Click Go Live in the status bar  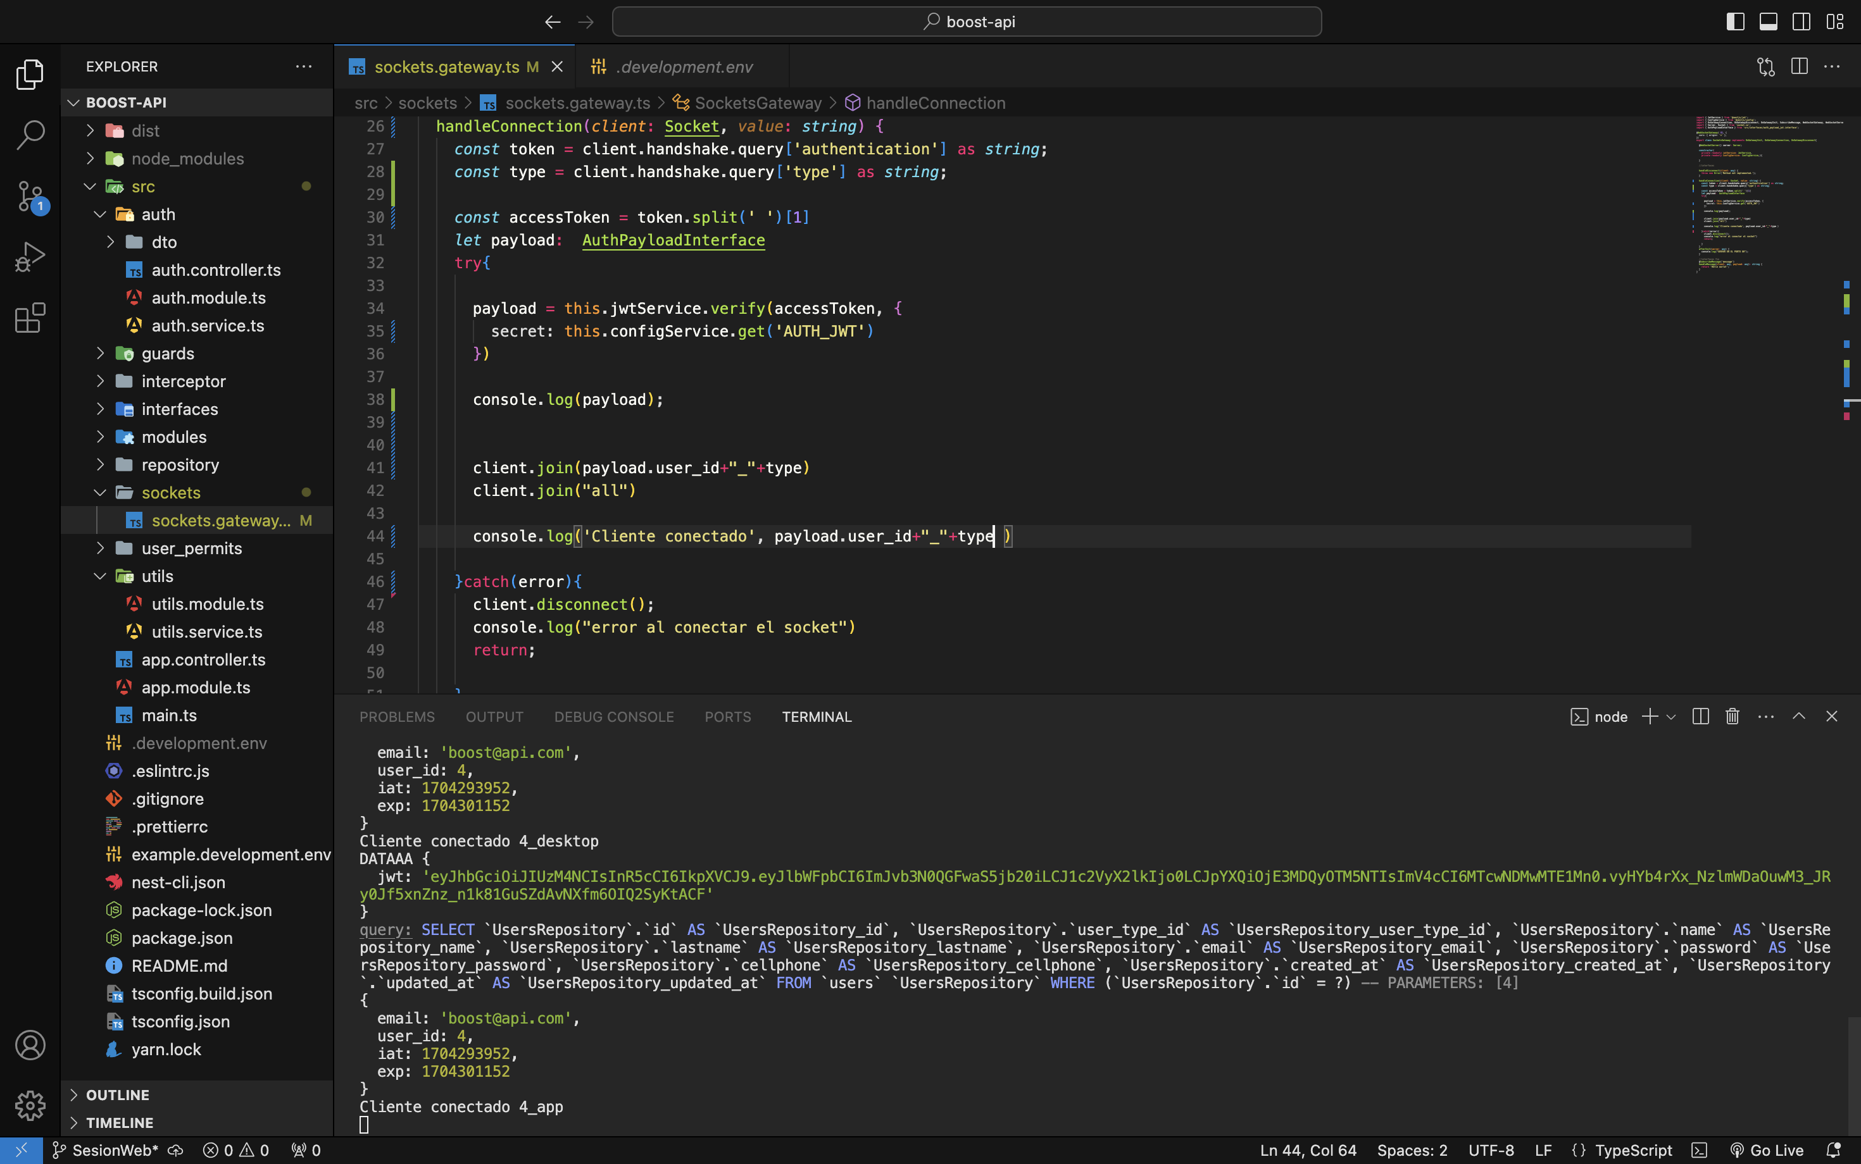coord(1767,1150)
